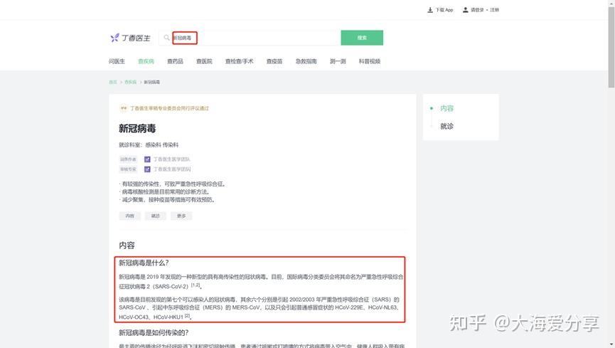Click the 新冠病毒是什么？ heading

(144, 263)
